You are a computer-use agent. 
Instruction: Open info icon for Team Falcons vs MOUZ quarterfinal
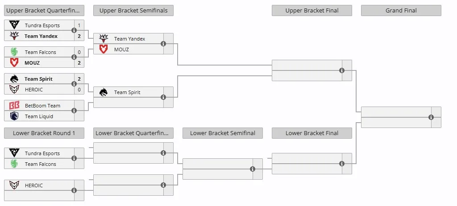[x=74, y=57]
